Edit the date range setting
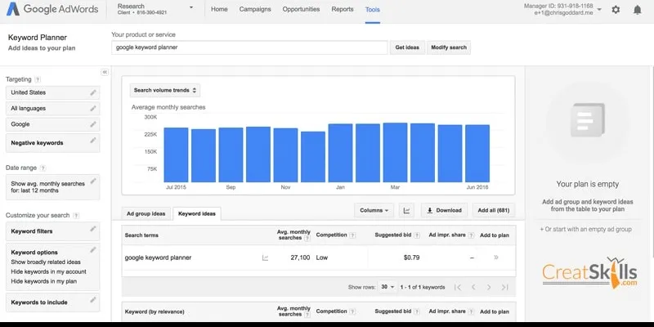 (x=93, y=181)
